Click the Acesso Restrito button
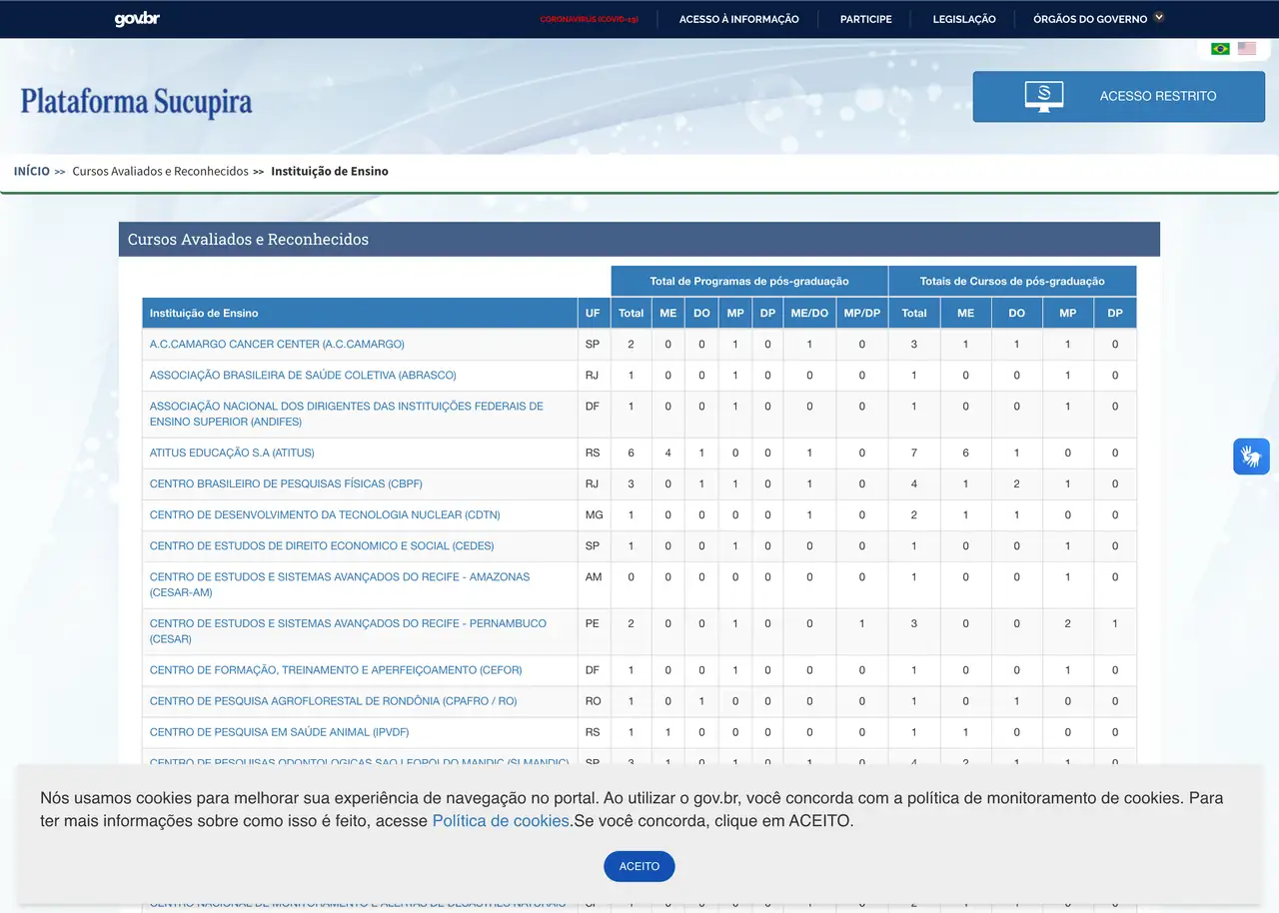This screenshot has height=913, width=1279. click(1119, 96)
